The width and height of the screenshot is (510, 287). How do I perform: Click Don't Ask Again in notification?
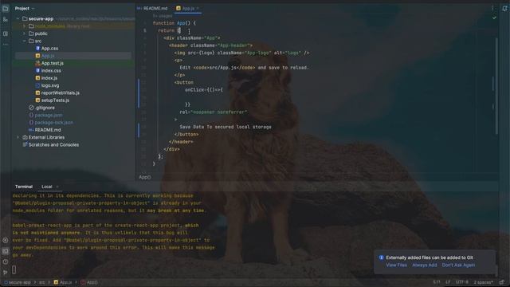point(458,265)
